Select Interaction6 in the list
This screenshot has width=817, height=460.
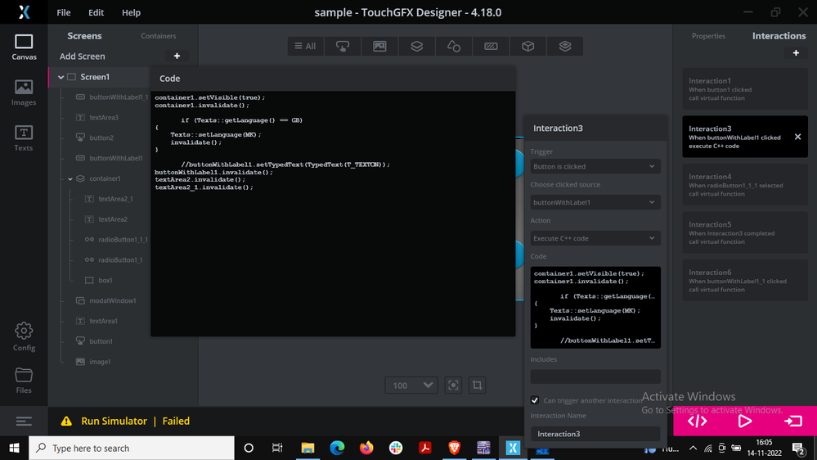tap(745, 281)
